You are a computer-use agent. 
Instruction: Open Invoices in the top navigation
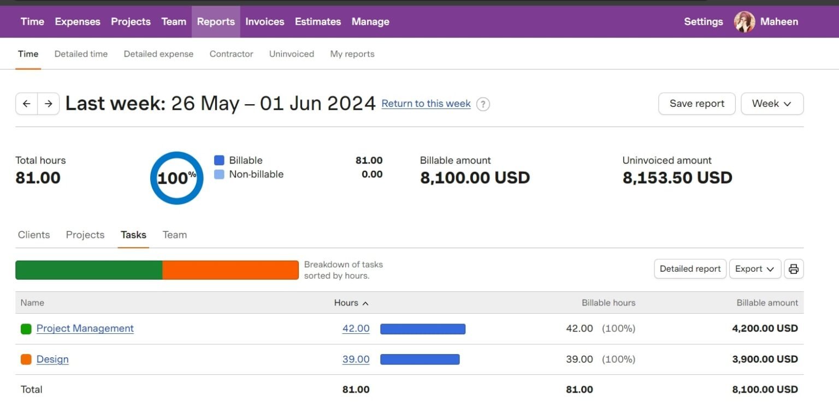coord(264,22)
